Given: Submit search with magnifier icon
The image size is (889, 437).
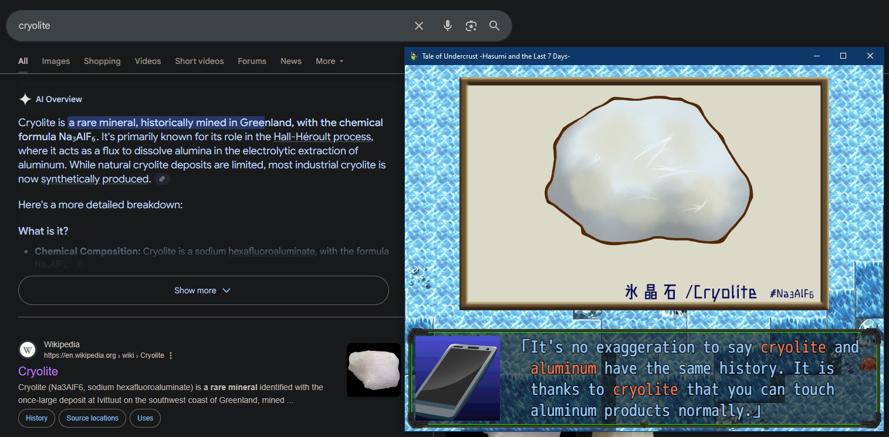Looking at the screenshot, I should (495, 26).
